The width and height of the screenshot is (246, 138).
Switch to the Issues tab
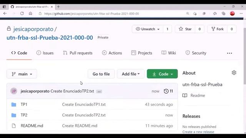(x=45, y=53)
